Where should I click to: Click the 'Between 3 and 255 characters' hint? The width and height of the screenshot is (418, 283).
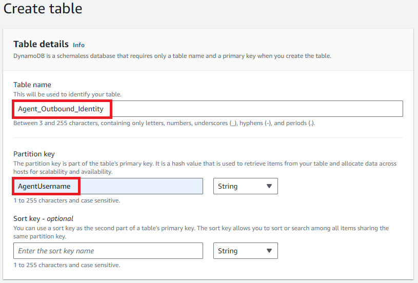point(164,123)
